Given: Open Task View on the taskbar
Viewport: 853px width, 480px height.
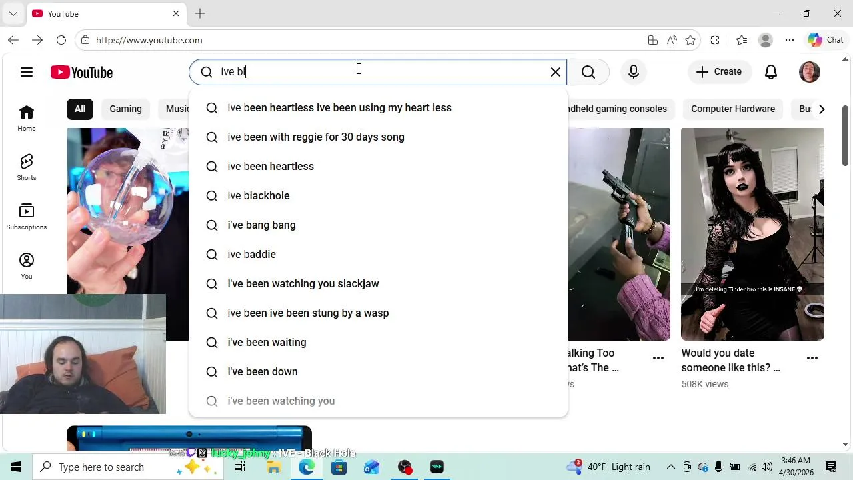Looking at the screenshot, I should pos(240,467).
